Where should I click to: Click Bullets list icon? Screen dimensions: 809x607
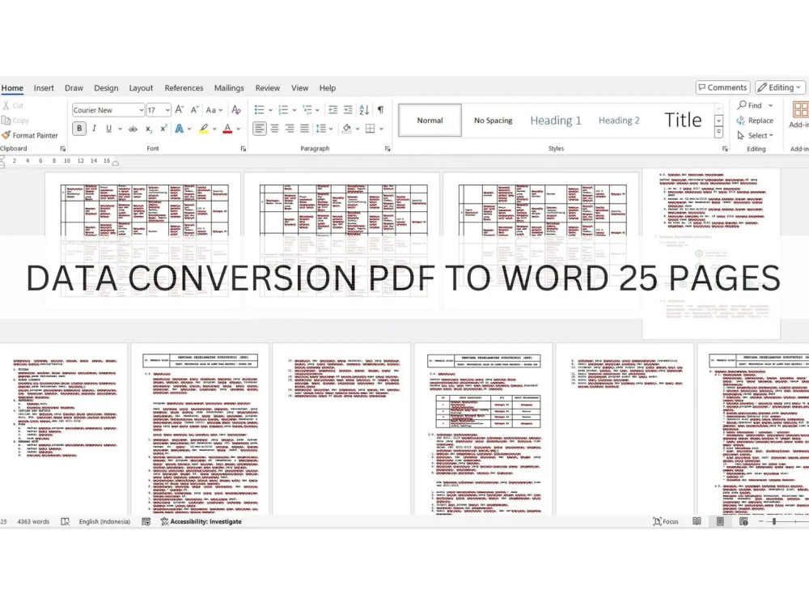pos(260,109)
